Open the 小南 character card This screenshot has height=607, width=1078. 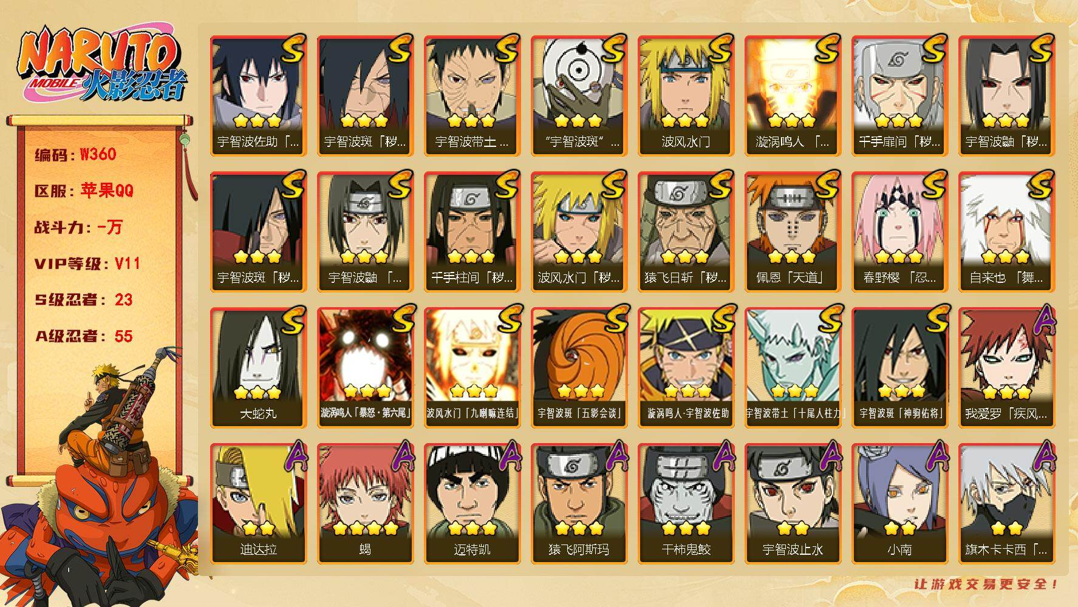(x=900, y=504)
